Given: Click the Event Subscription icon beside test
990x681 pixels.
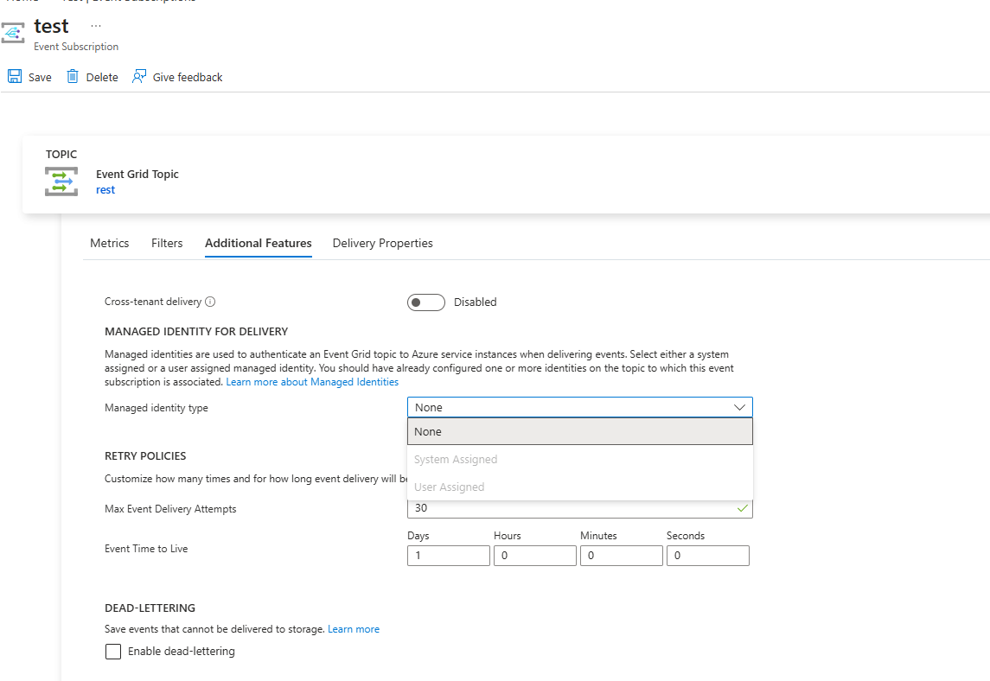Looking at the screenshot, I should pyautogui.click(x=13, y=33).
